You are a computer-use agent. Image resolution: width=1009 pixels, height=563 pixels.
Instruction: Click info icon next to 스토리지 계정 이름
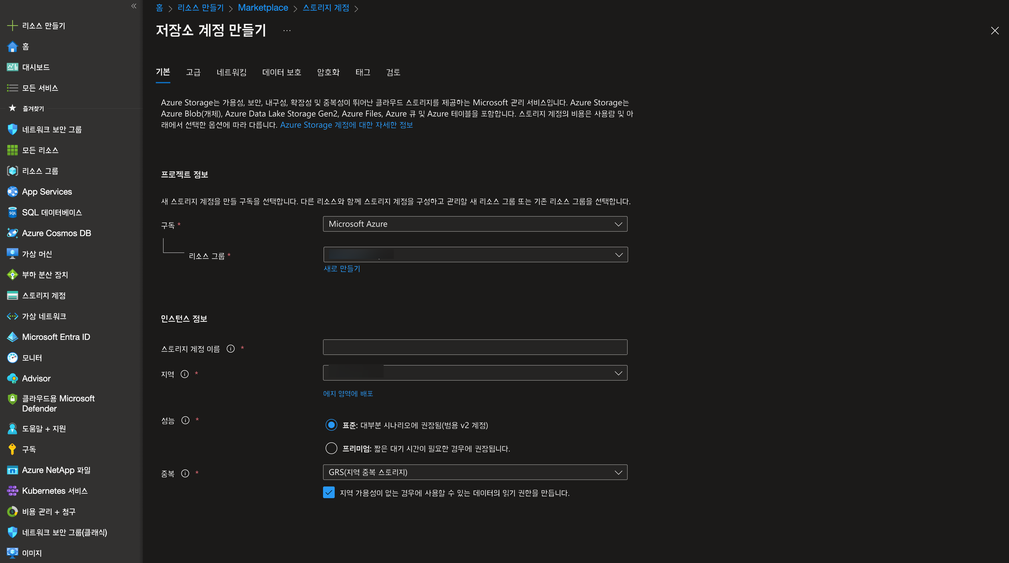231,348
